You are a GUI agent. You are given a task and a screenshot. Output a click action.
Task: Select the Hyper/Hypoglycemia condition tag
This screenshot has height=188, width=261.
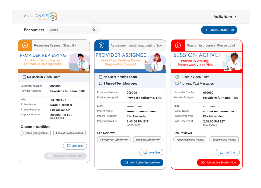pyautogui.click(x=35, y=133)
